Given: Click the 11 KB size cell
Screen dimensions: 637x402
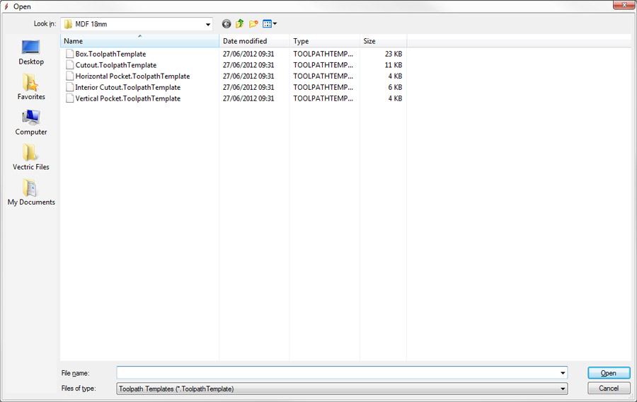Looking at the screenshot, I should [x=394, y=65].
